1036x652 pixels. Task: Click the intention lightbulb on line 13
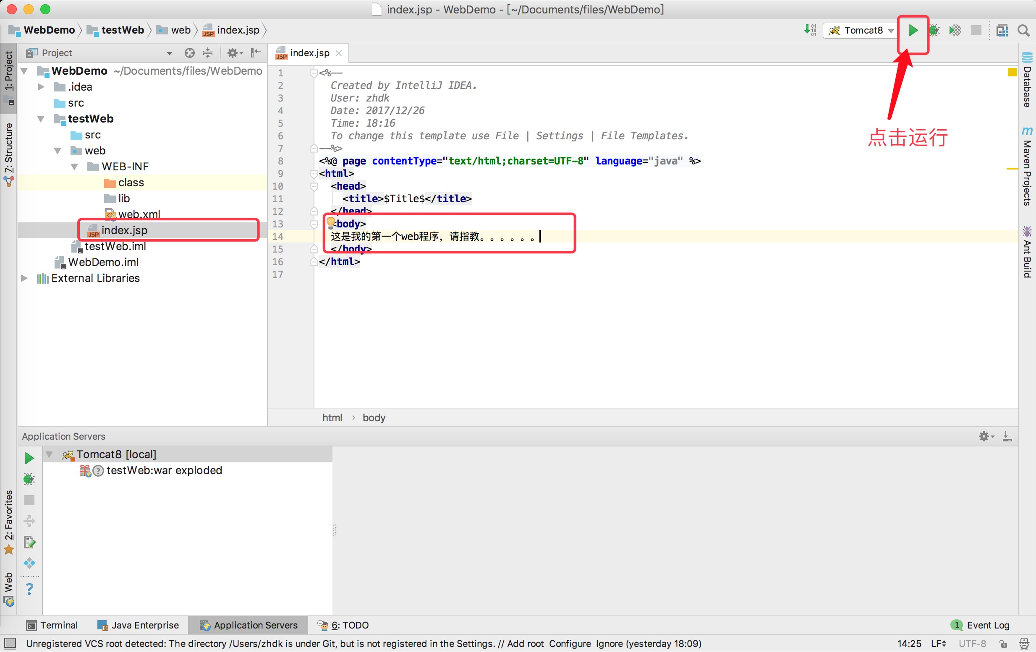330,222
